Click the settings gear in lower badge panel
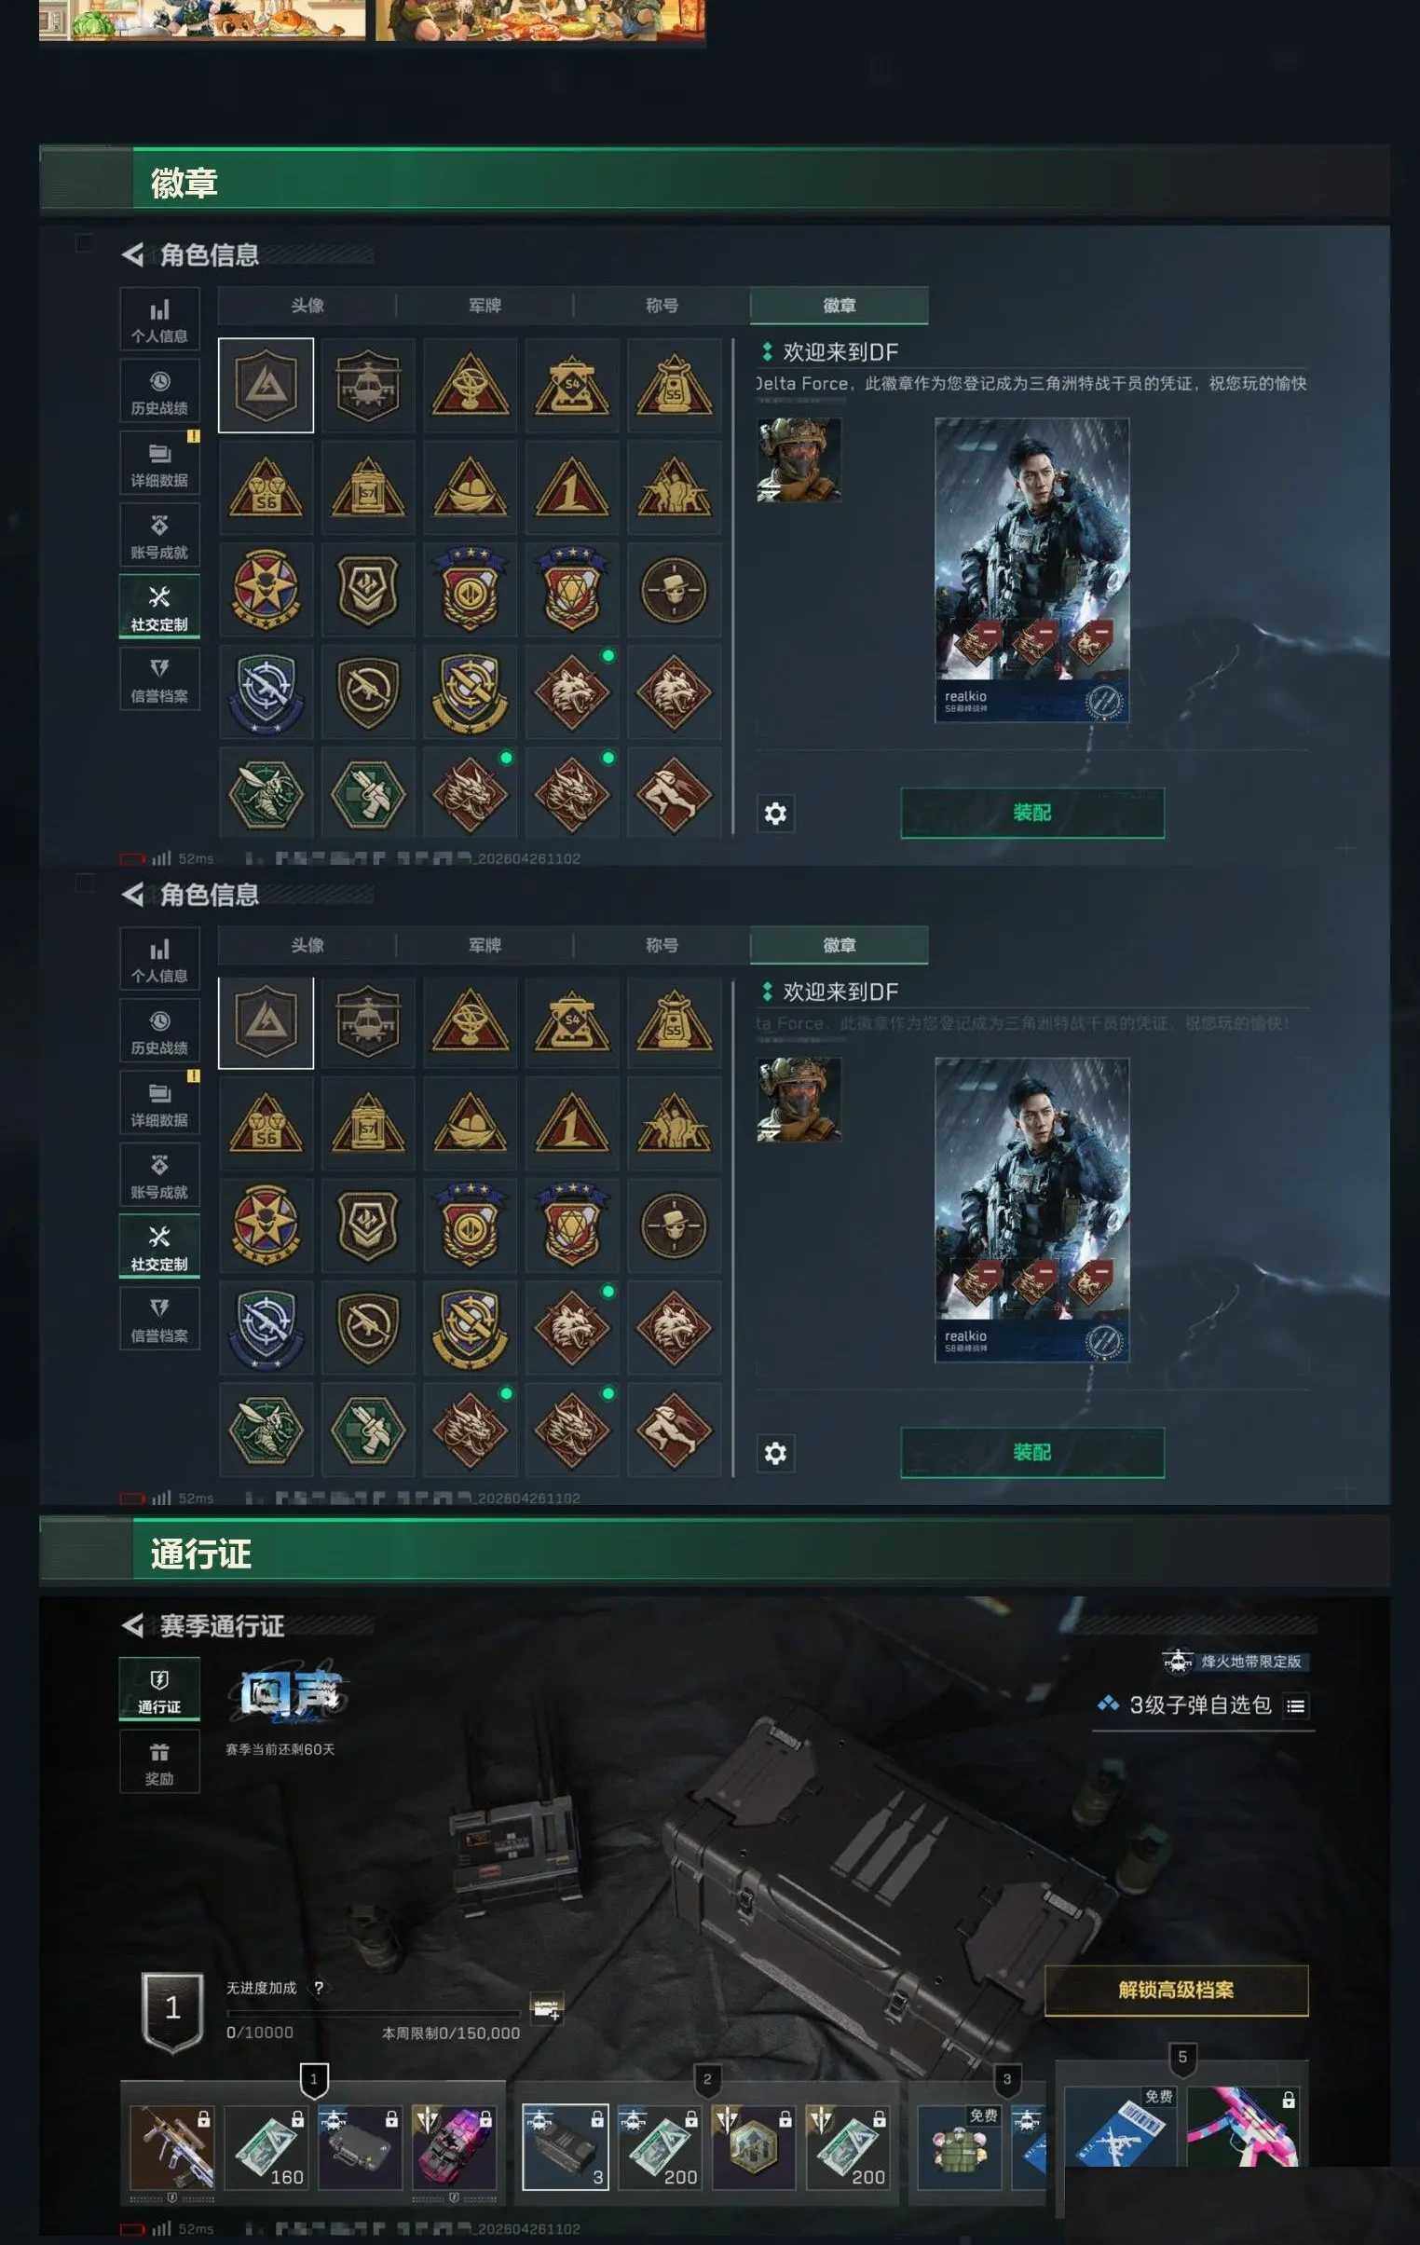 coord(775,1453)
